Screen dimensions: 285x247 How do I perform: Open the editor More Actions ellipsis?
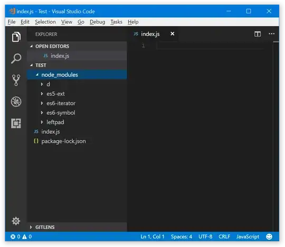[272, 34]
